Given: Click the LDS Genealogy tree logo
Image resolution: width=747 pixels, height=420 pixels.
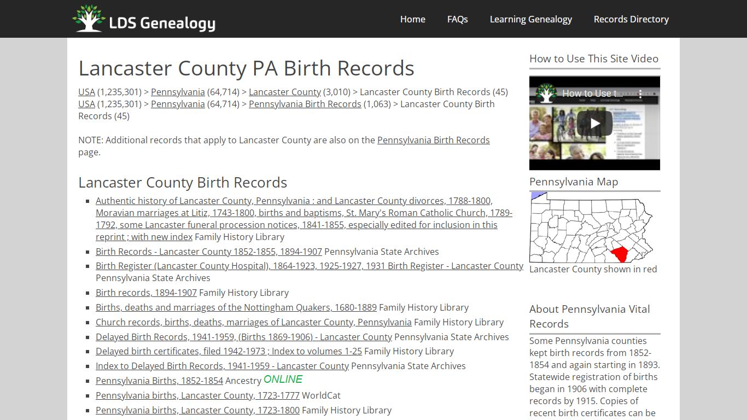Looking at the screenshot, I should pos(89,19).
